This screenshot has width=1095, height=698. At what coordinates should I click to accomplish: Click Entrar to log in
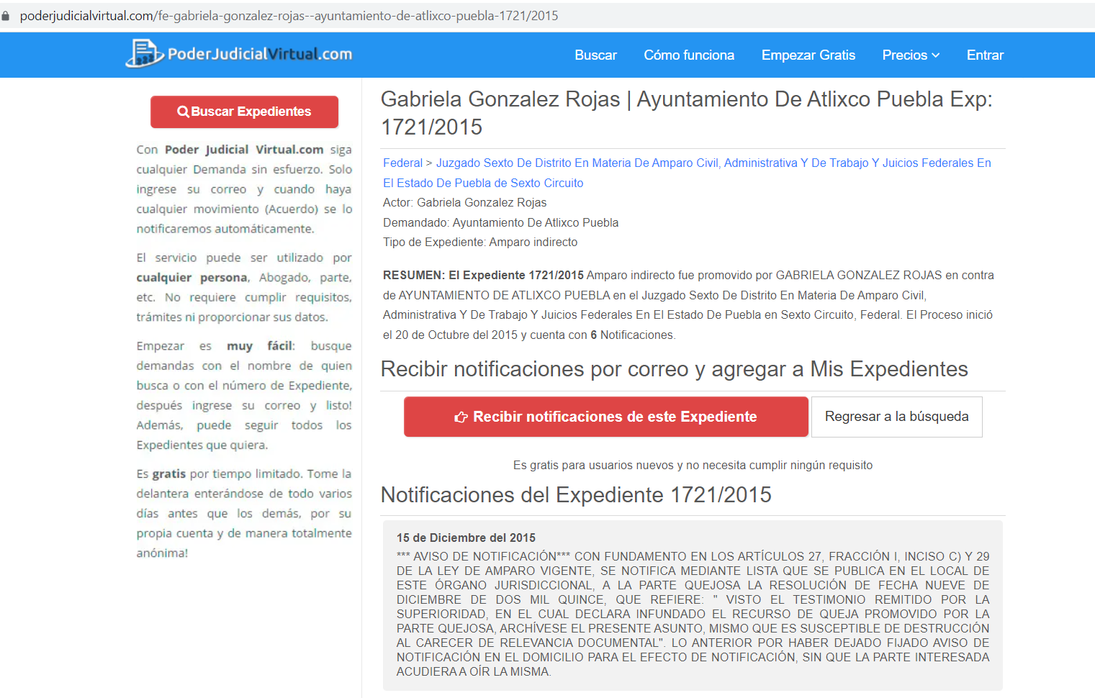[985, 55]
